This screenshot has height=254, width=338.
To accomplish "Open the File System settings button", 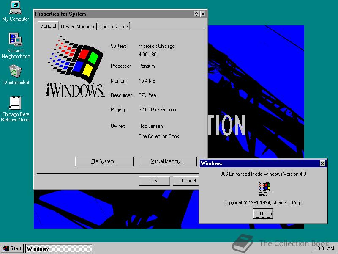I will (x=104, y=161).
